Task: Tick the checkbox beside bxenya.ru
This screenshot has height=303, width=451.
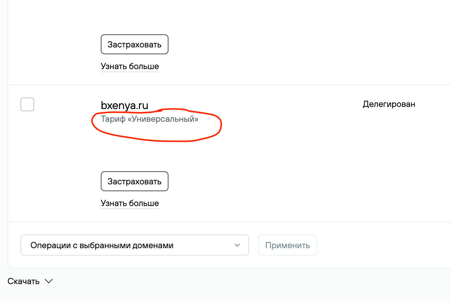Action: click(x=27, y=104)
